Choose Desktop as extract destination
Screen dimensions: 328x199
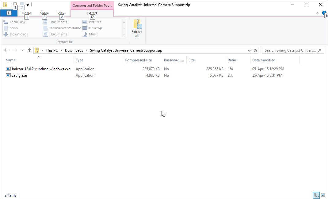click(92, 28)
